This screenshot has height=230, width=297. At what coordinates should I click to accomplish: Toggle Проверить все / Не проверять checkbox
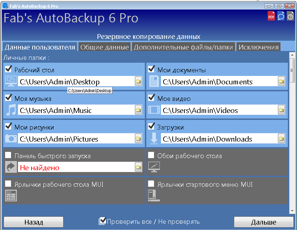tap(102, 221)
